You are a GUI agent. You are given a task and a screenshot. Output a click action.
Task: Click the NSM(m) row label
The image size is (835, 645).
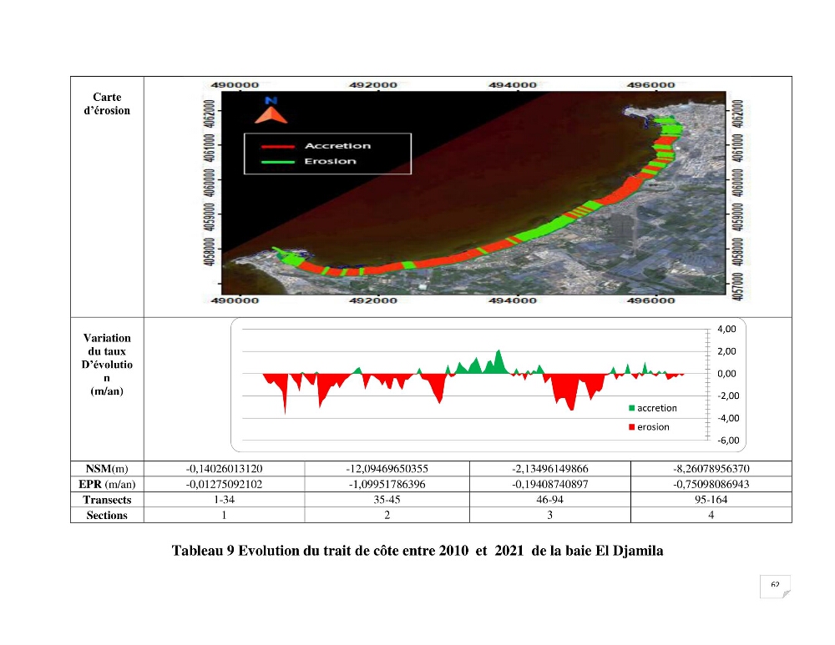(x=107, y=469)
